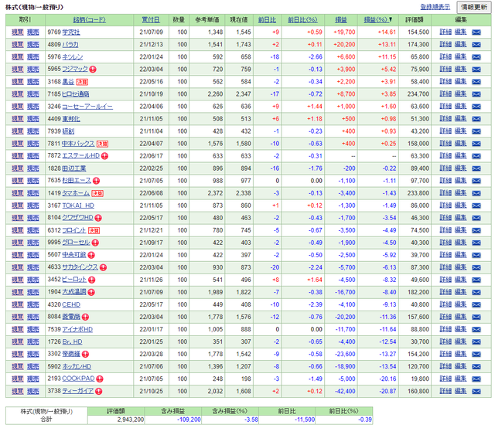
Task: Select total valuation value 2,943,200
Action: click(x=131, y=420)
